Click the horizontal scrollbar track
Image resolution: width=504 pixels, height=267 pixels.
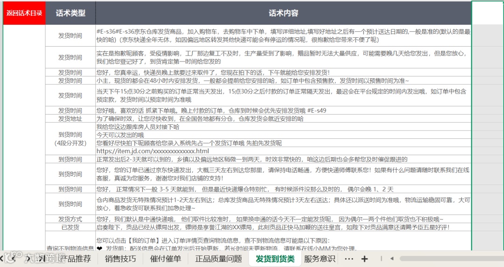click(x=452, y=258)
